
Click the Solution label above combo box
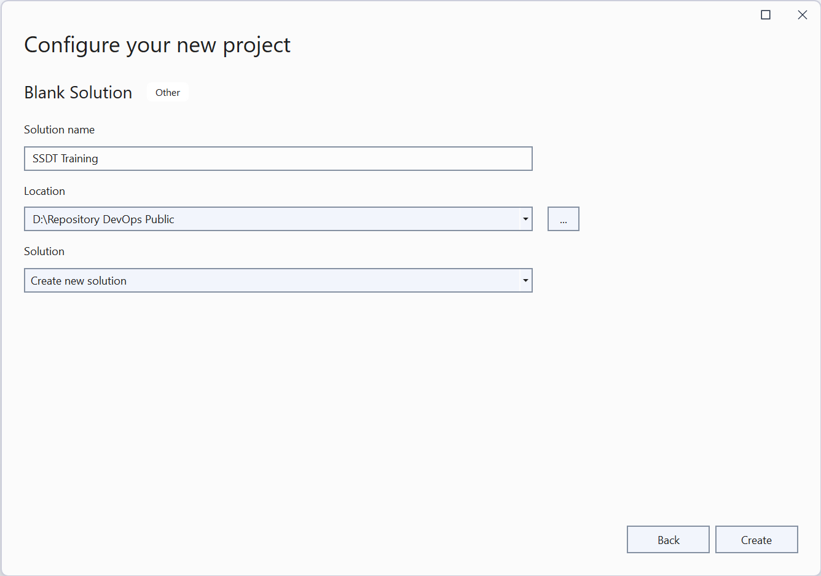[x=44, y=251]
